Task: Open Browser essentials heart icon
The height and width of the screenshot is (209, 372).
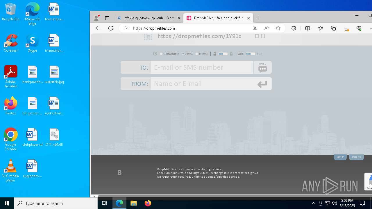Action: point(359,28)
